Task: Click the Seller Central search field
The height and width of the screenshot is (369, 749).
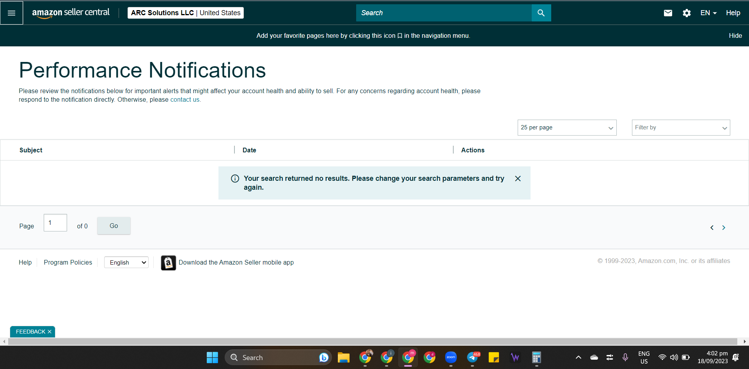Action: point(444,13)
